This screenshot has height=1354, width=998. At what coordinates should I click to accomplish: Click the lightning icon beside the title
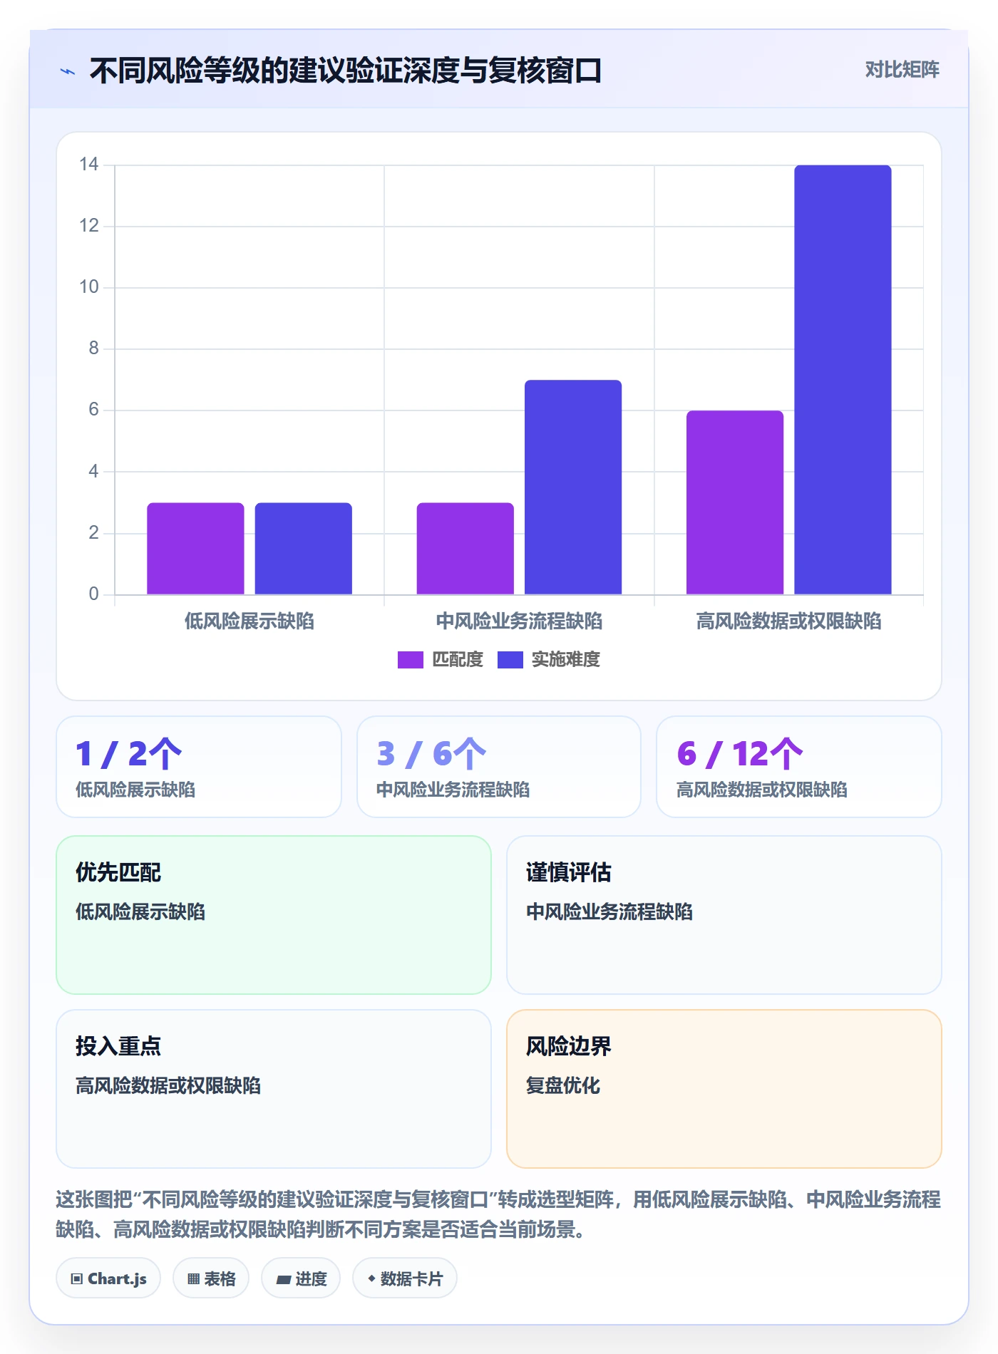click(x=68, y=71)
